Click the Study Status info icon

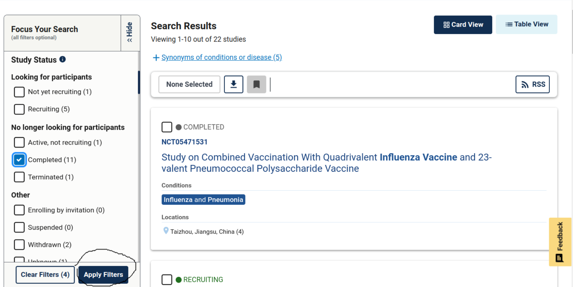coord(63,59)
